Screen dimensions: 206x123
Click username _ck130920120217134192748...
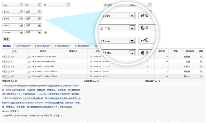pyautogui.click(x=43, y=72)
